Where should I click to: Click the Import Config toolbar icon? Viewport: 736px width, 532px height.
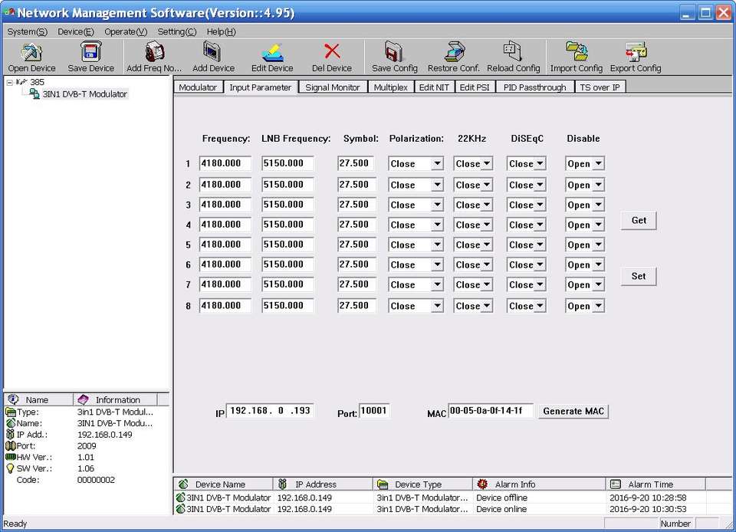(x=576, y=52)
